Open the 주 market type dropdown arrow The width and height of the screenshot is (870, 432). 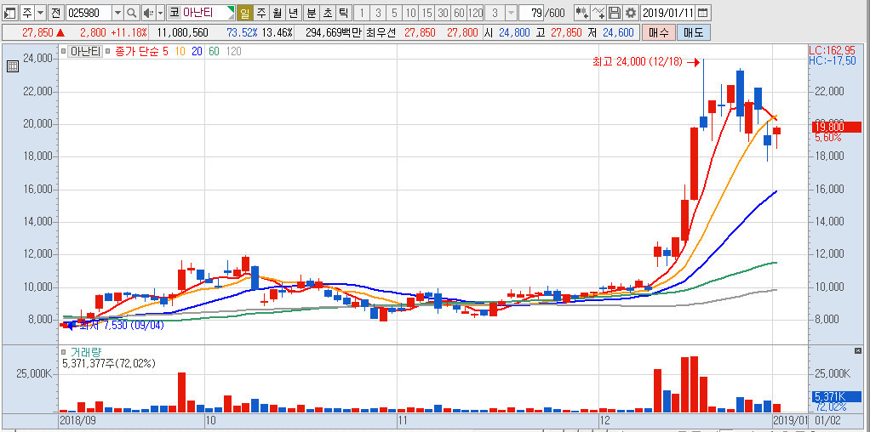pyautogui.click(x=41, y=12)
